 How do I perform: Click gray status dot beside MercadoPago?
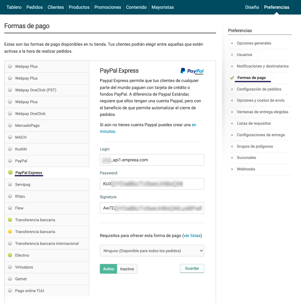[10, 125]
